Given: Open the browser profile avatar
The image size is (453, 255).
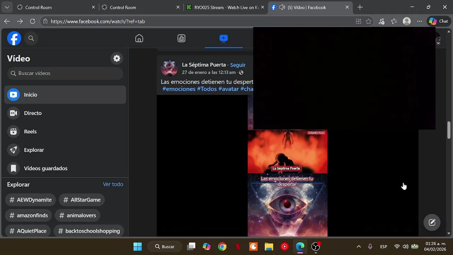Looking at the screenshot, I should coord(407,21).
